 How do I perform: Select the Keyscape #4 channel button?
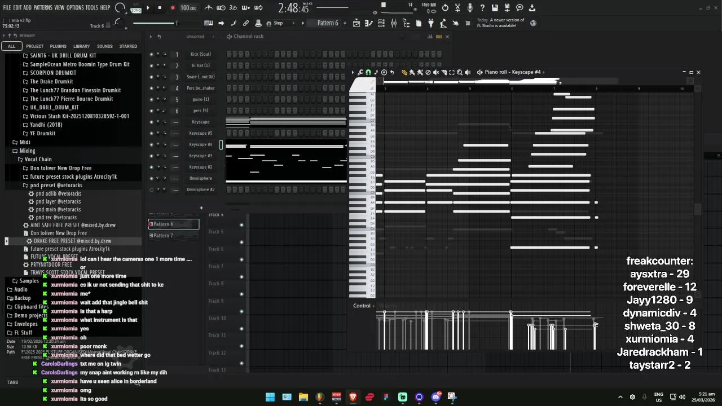click(201, 145)
